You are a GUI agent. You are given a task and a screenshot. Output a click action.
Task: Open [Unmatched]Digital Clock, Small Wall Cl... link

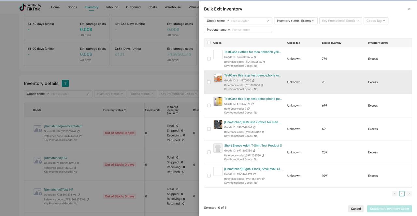[253, 169]
